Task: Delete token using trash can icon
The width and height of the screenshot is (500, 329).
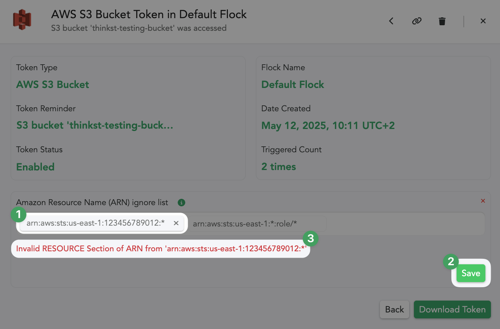Action: [x=442, y=21]
